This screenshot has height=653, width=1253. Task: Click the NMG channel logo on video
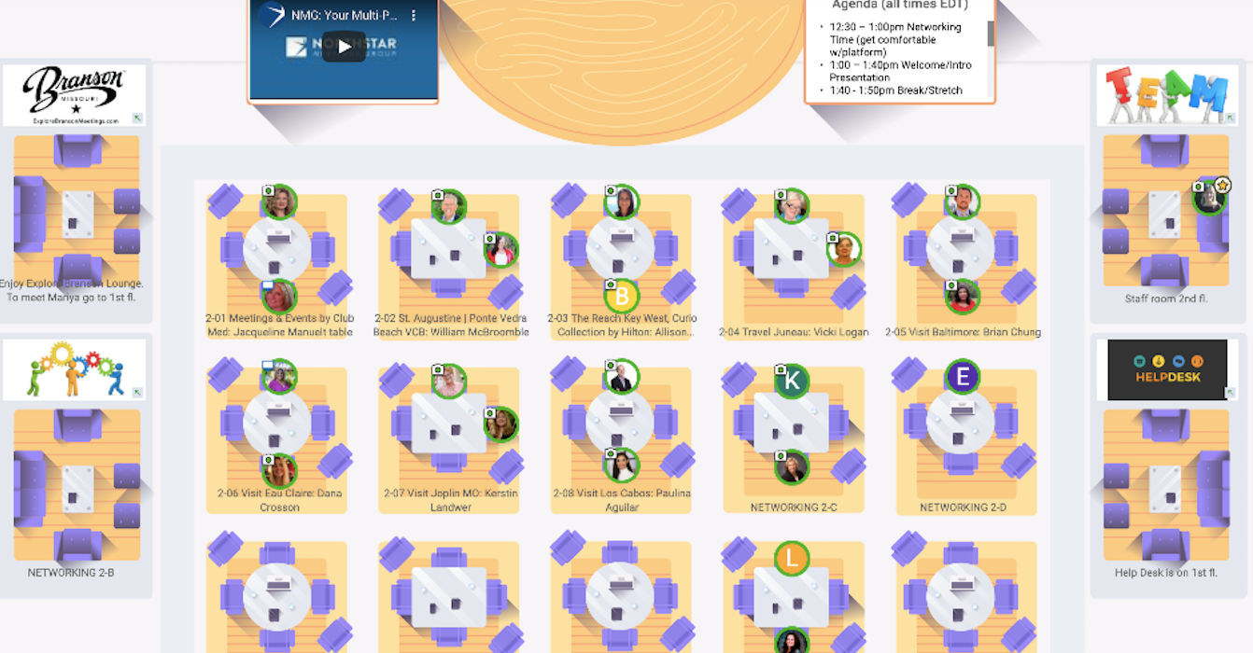pos(273,15)
